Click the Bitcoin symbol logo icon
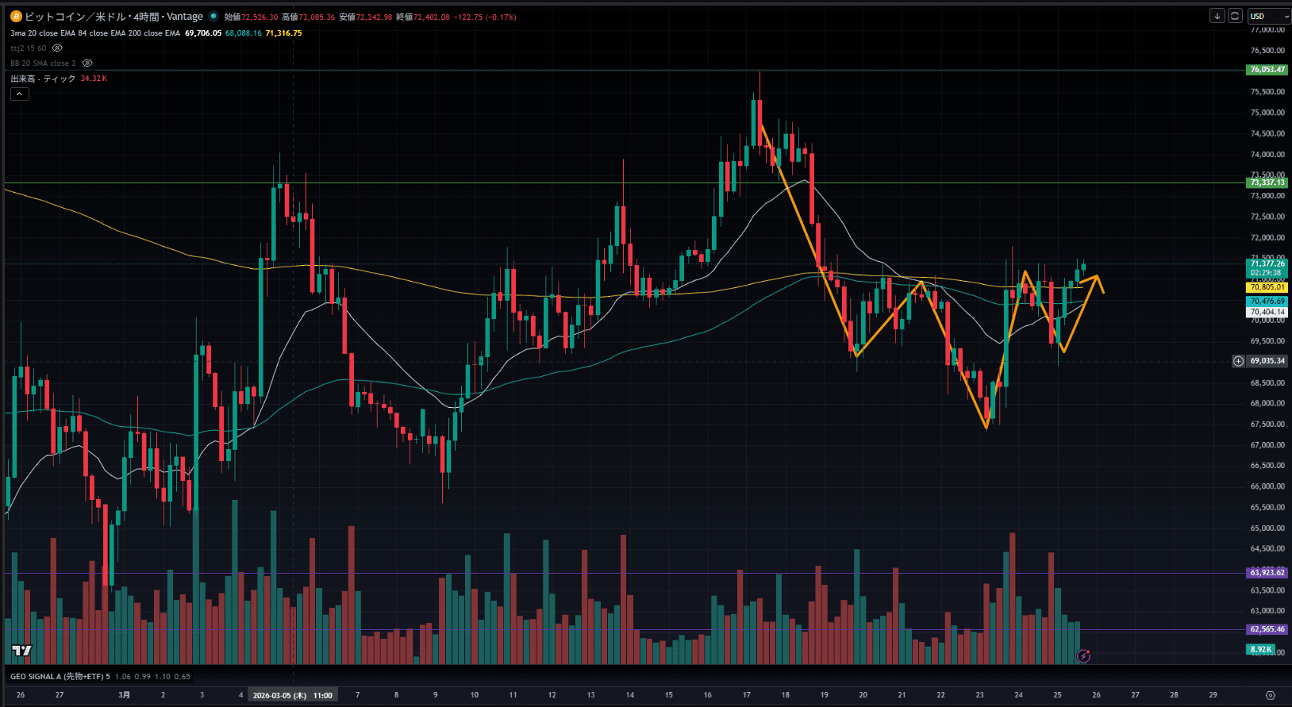1292x707 pixels. coord(16,17)
